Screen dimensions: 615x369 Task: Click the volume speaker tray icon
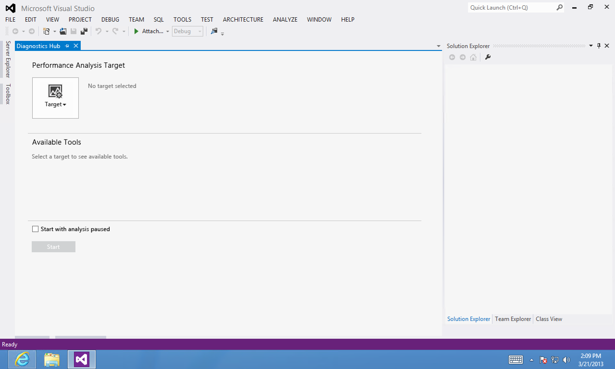(566, 360)
